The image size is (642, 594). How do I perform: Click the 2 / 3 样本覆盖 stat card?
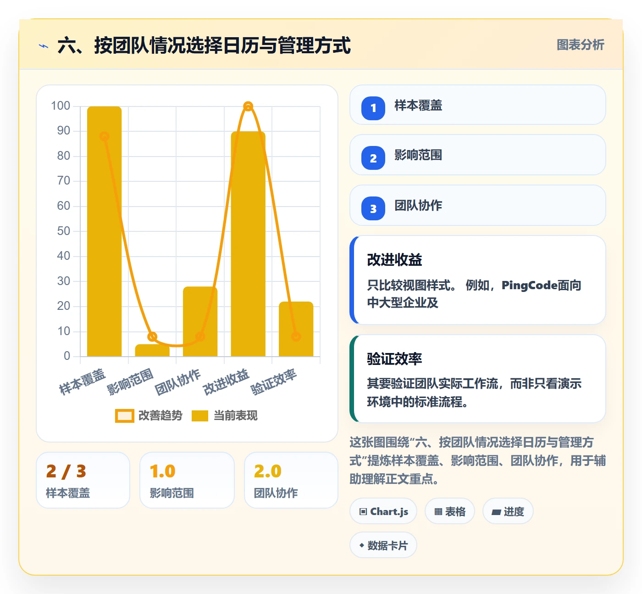83,480
